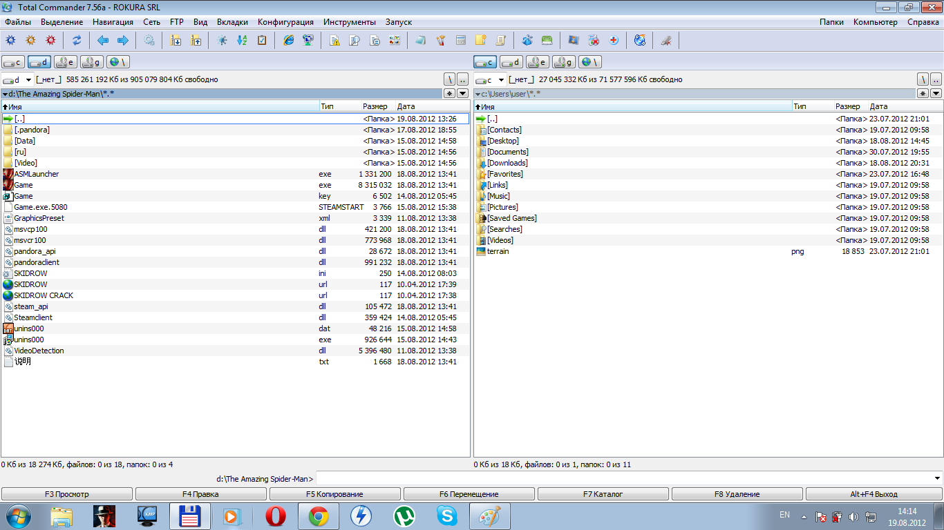The image size is (944, 530).
Task: Click the folder with up arrow icon
Action: (196, 40)
